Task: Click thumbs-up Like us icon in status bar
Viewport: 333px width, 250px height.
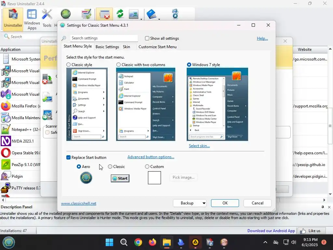Action: pyautogui.click(x=303, y=231)
